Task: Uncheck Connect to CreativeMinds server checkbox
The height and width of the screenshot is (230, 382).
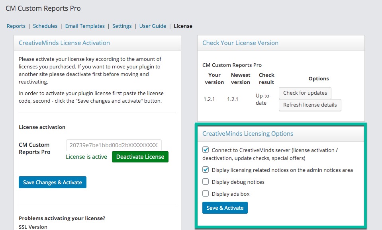Action: click(206, 150)
